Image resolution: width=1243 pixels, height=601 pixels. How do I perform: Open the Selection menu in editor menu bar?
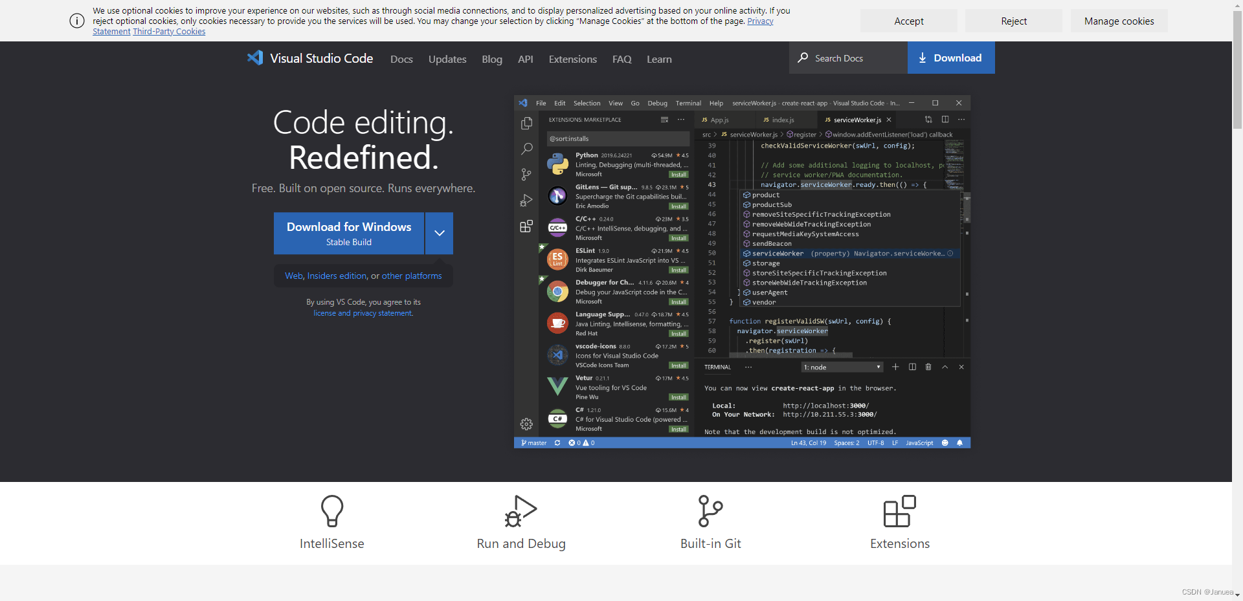coord(587,103)
